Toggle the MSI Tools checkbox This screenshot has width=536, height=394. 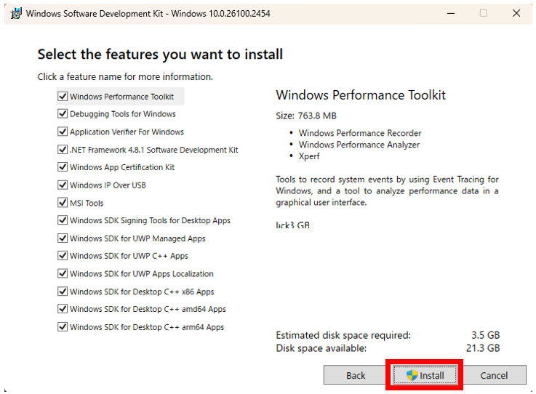63,204
